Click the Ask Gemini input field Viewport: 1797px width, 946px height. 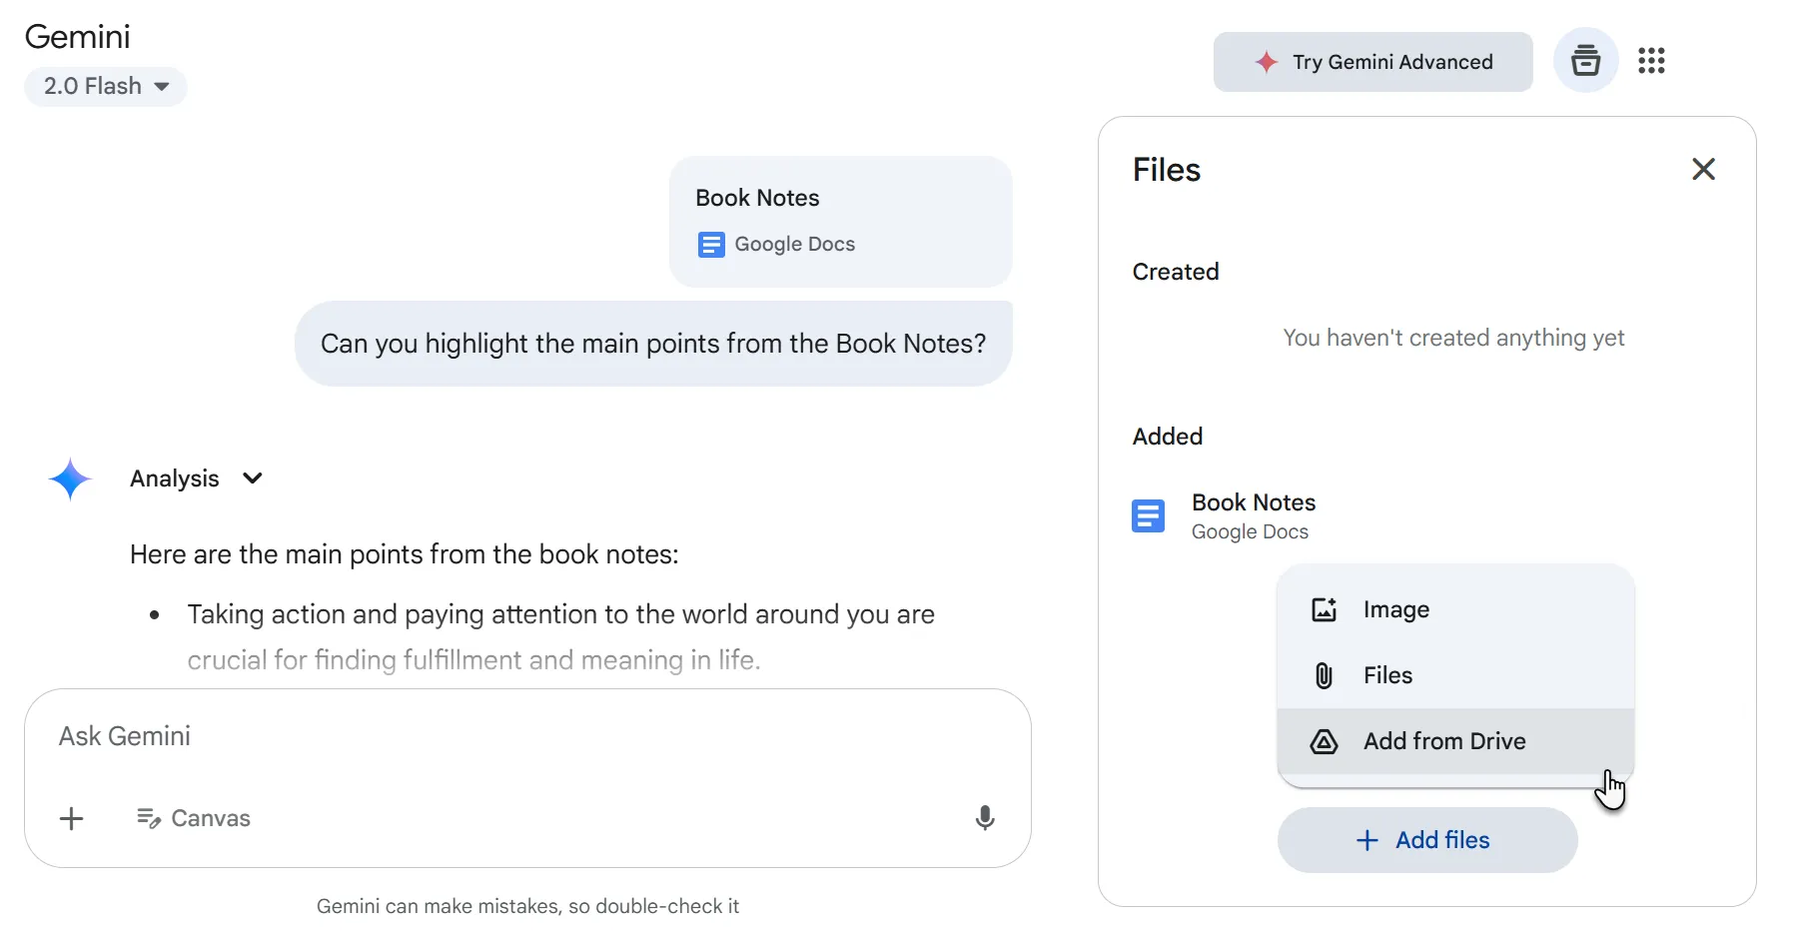[x=400, y=736]
